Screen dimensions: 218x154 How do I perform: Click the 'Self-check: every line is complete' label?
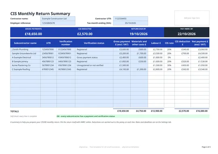(24, 116)
